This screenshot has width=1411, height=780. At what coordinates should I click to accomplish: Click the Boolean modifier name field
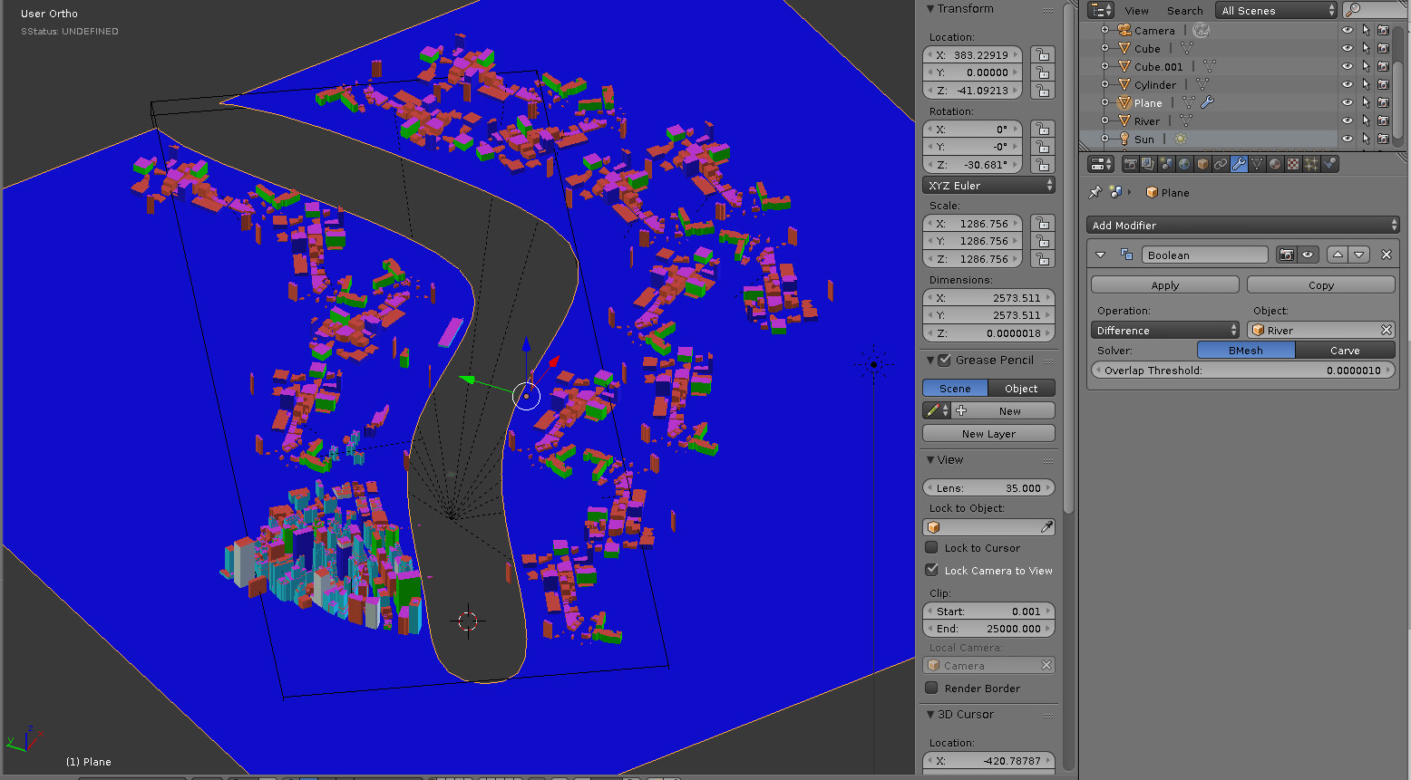click(x=1205, y=255)
